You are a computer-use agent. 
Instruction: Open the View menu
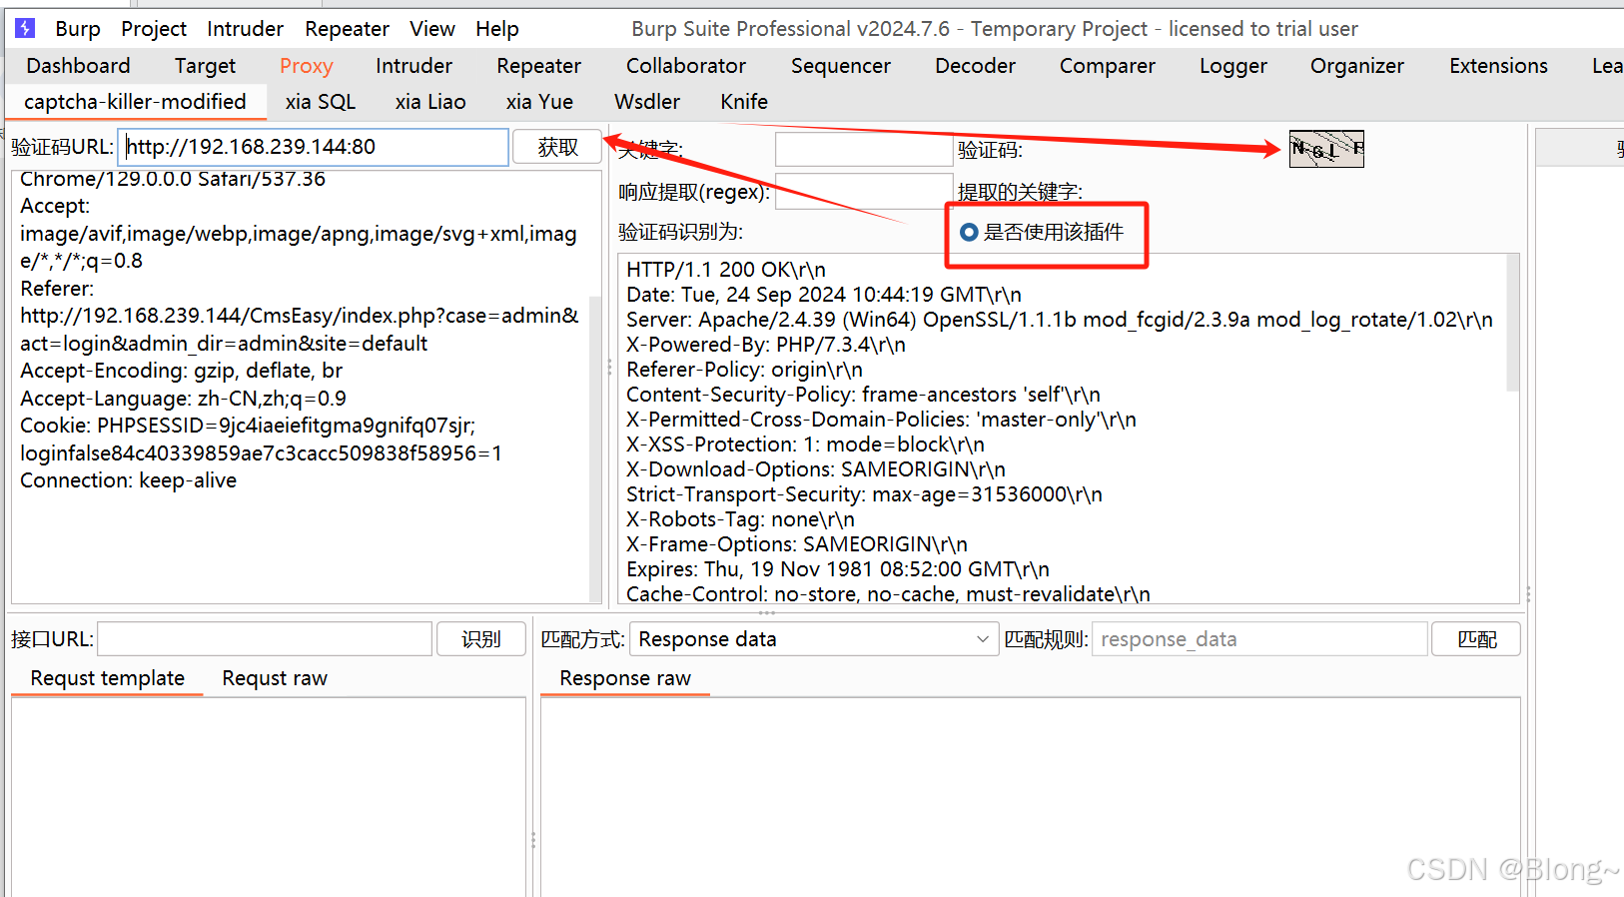[x=432, y=29]
